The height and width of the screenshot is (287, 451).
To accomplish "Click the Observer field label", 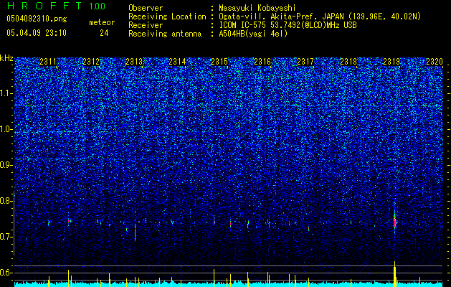I will (146, 8).
